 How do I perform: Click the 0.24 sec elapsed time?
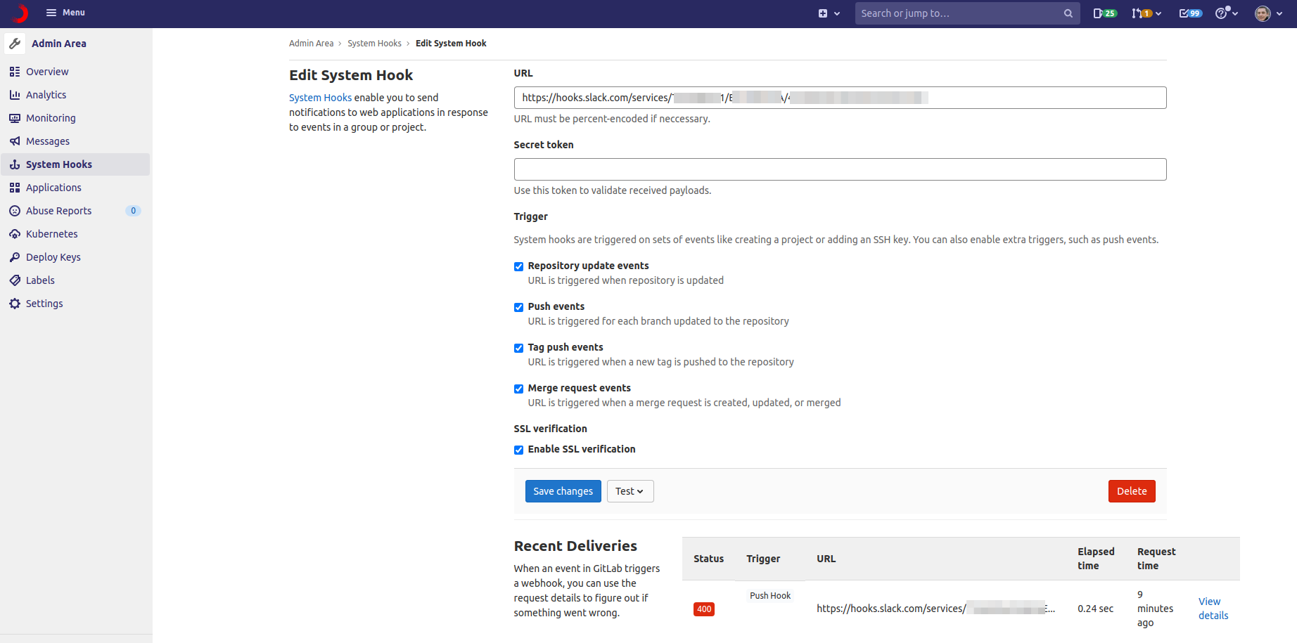click(x=1095, y=609)
